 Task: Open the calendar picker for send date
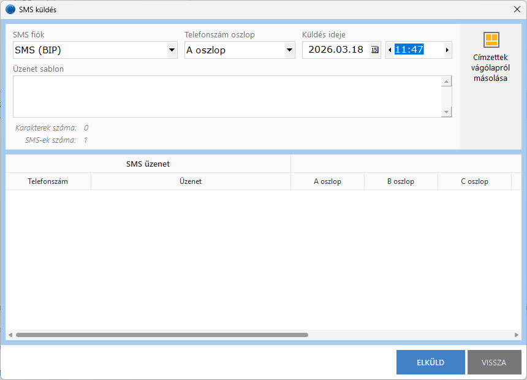click(x=375, y=50)
